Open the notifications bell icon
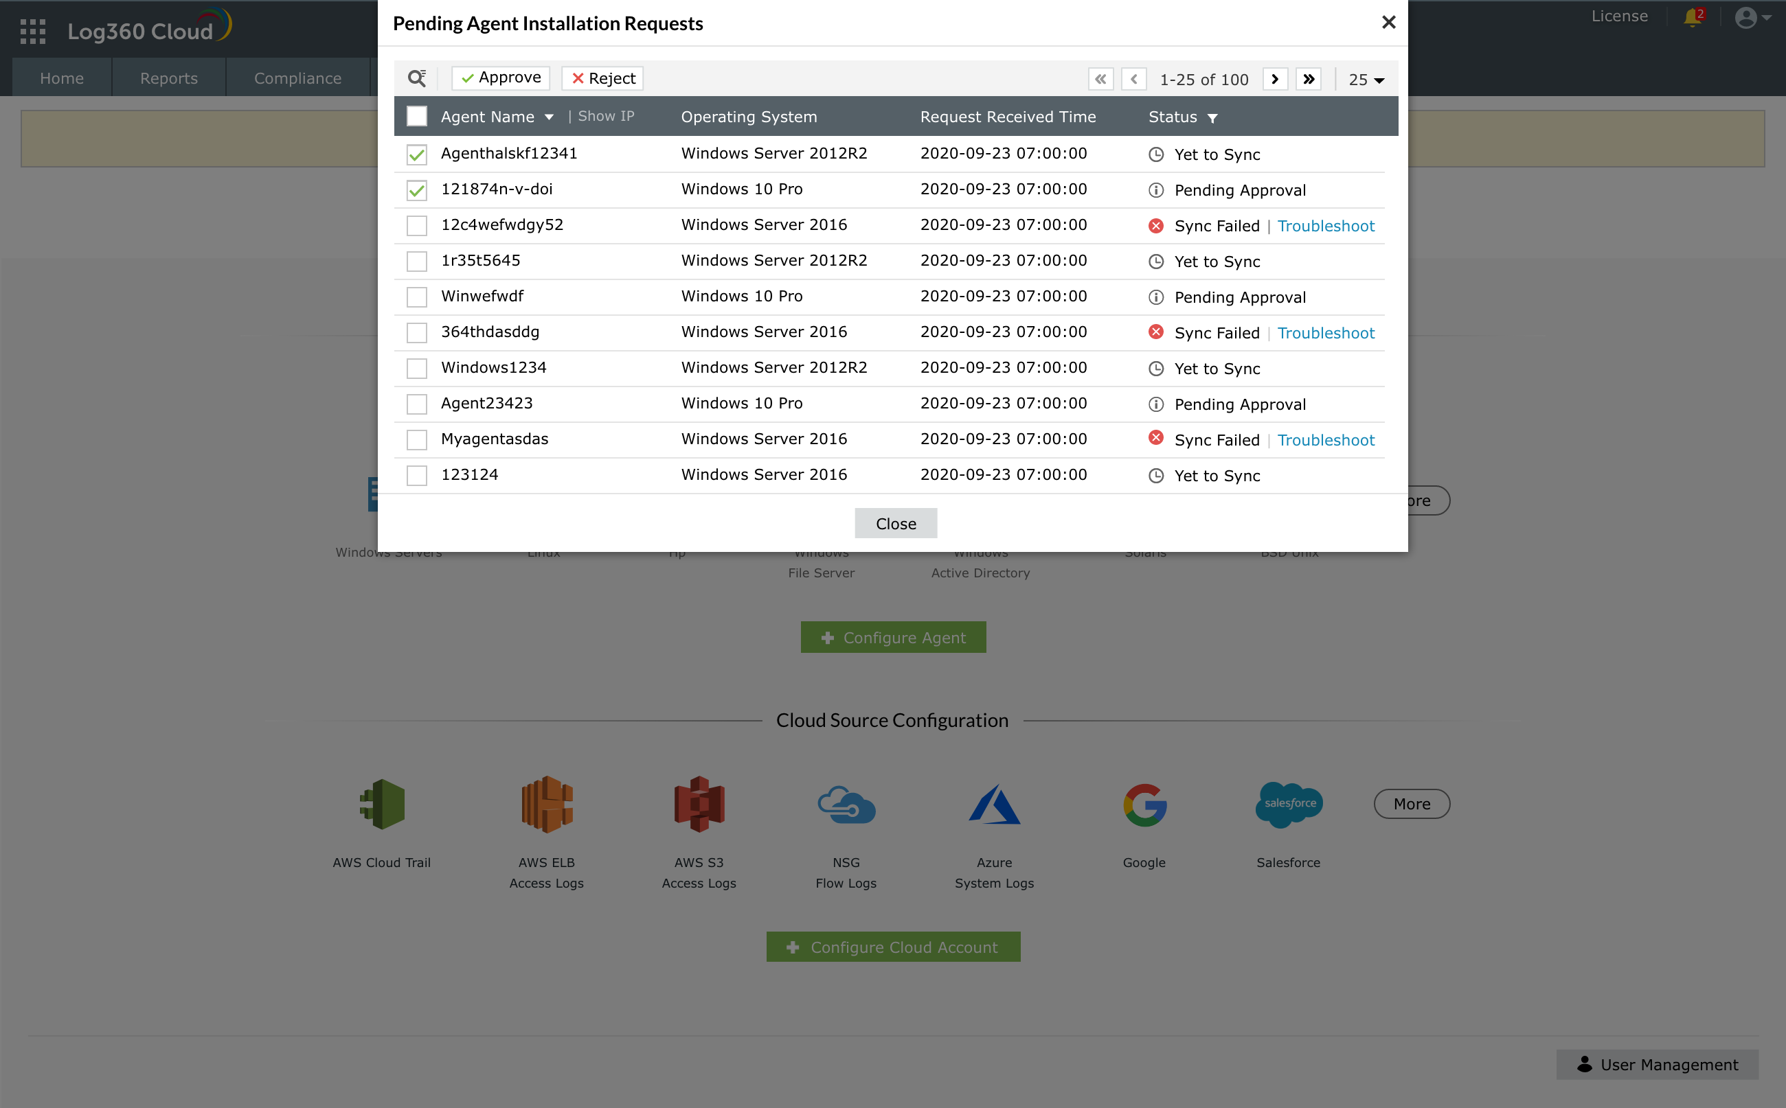The height and width of the screenshot is (1108, 1786). pos(1693,17)
